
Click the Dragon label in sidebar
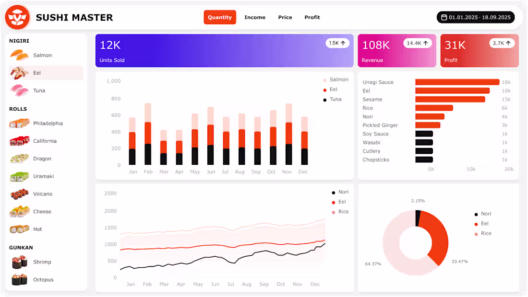tap(42, 159)
